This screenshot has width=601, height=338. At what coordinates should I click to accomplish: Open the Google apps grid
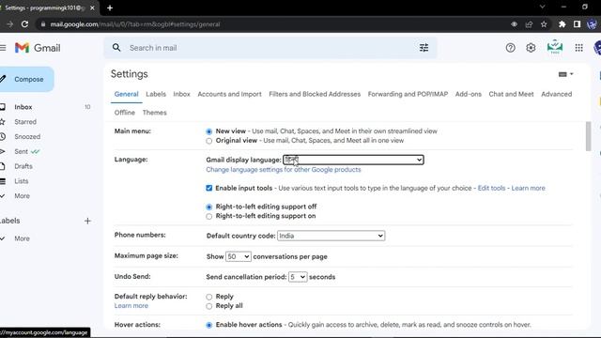pyautogui.click(x=578, y=48)
